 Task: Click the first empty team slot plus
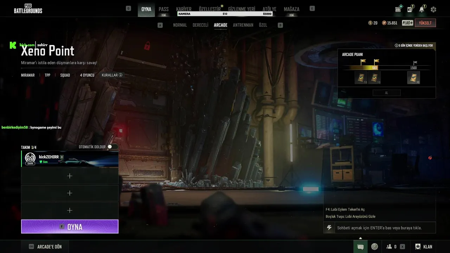[70, 176]
